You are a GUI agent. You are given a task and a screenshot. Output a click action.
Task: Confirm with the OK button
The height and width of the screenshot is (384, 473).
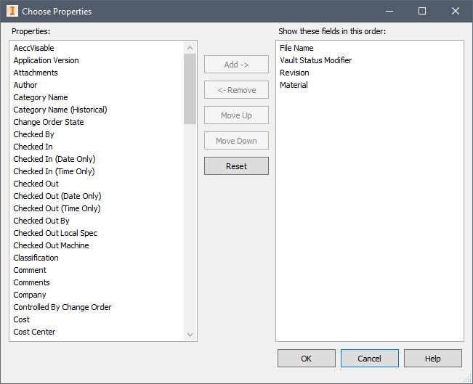click(x=307, y=359)
